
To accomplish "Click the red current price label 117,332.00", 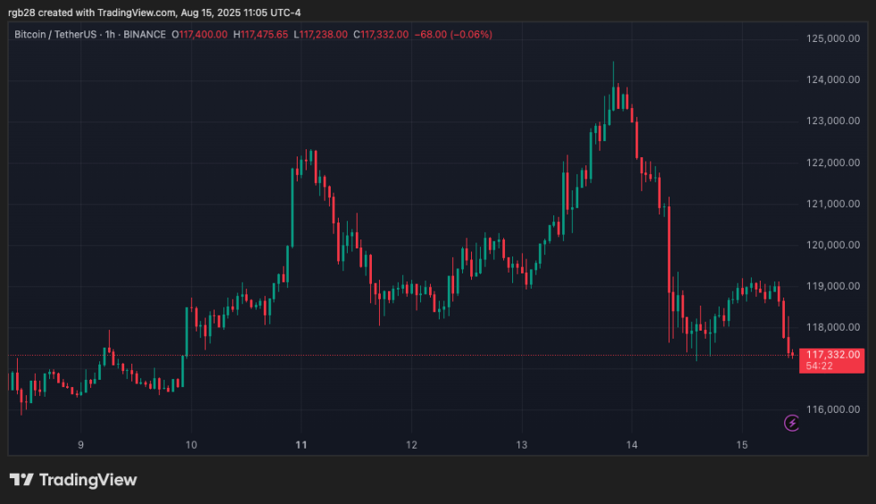I will (x=833, y=355).
